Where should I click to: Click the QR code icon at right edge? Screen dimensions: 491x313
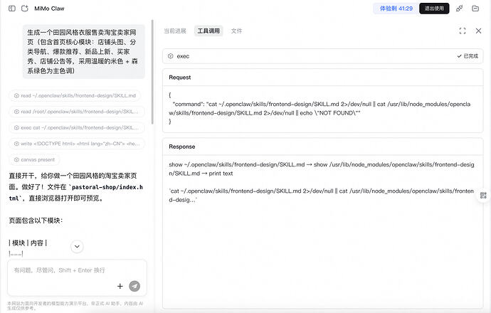click(483, 196)
